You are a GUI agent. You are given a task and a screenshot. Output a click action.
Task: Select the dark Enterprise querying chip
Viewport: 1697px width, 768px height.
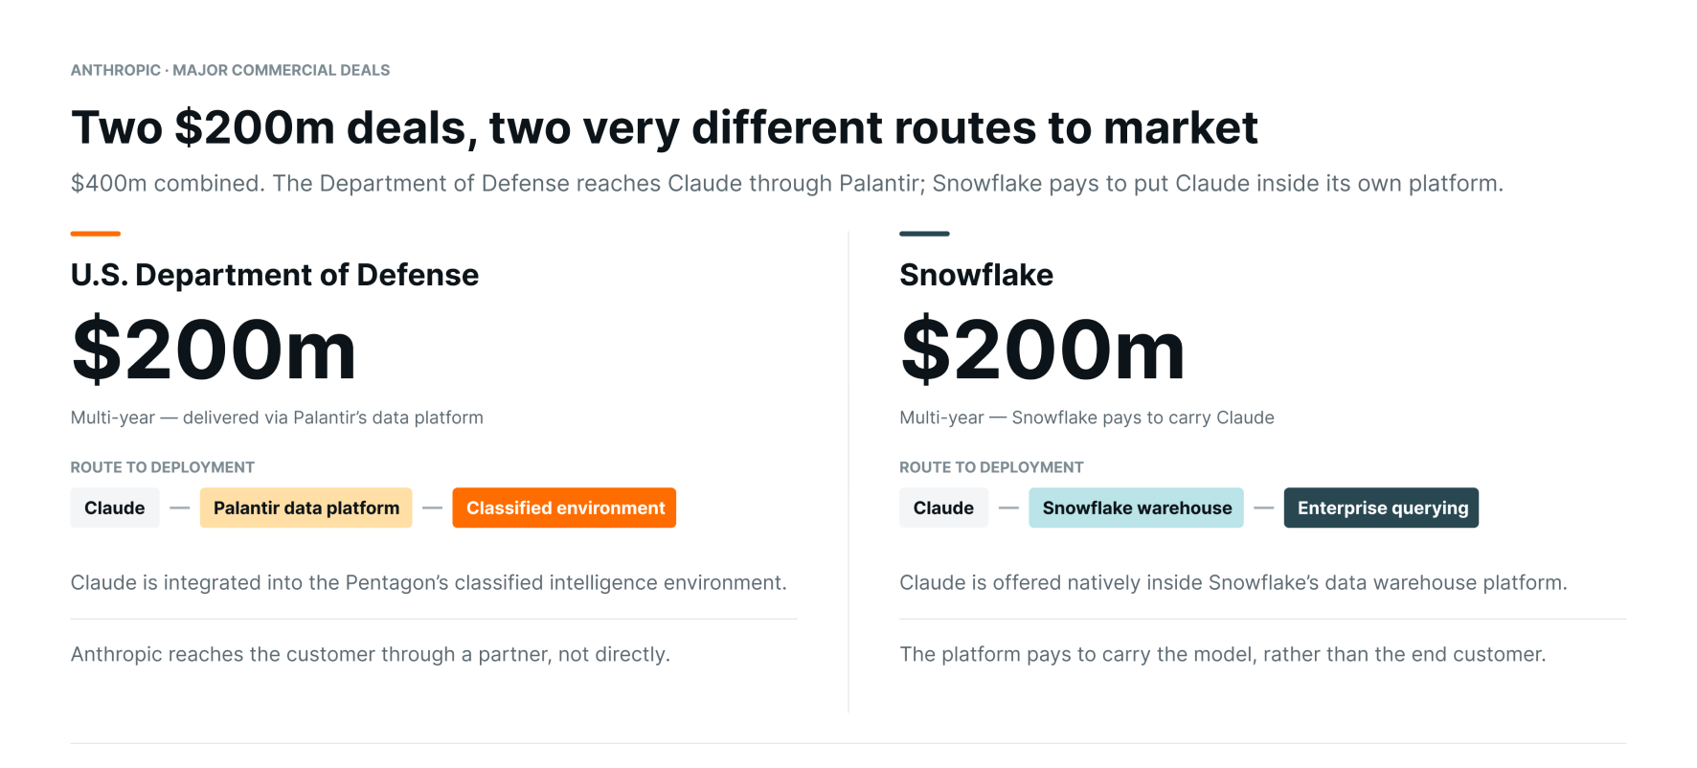[1382, 508]
